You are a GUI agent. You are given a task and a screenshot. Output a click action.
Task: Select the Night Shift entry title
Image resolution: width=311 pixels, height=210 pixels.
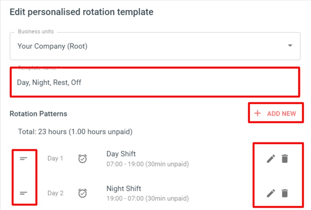point(124,189)
